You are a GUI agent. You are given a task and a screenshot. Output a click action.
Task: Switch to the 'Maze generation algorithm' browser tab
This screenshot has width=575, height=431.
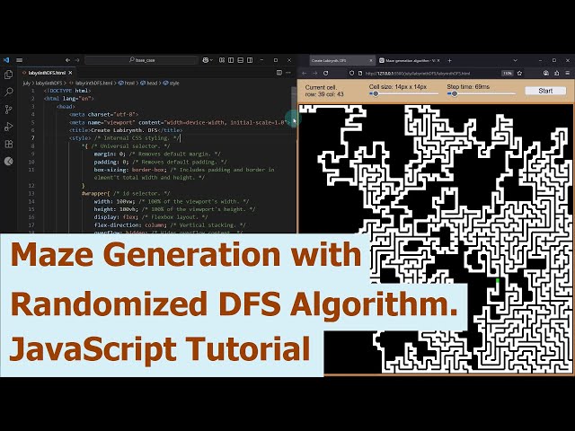[410, 60]
